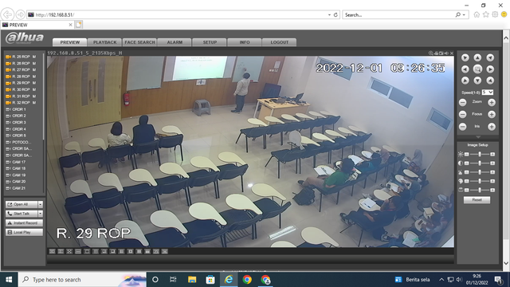
Task: Click the Instant Record button
Action: point(24,223)
